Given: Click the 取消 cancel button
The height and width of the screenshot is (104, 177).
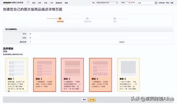Looking at the screenshot, I should (x=84, y=100).
